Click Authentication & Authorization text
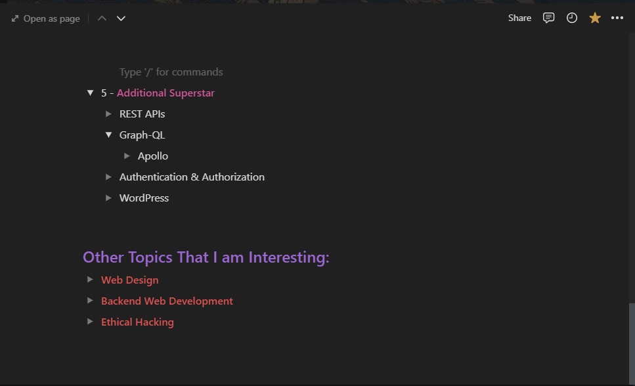Viewport: 635px width, 386px height. [192, 177]
